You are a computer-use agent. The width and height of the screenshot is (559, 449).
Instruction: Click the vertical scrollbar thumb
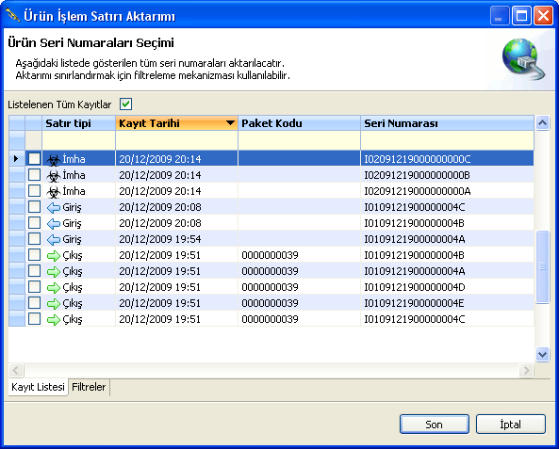(542, 267)
